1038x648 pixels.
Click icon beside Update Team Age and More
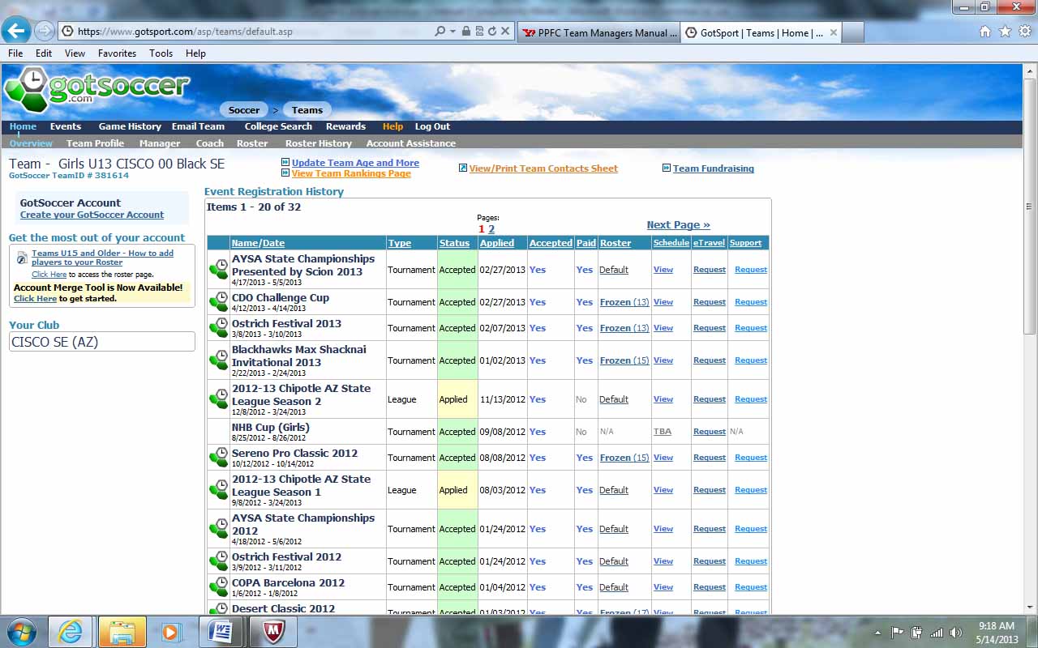tap(285, 162)
